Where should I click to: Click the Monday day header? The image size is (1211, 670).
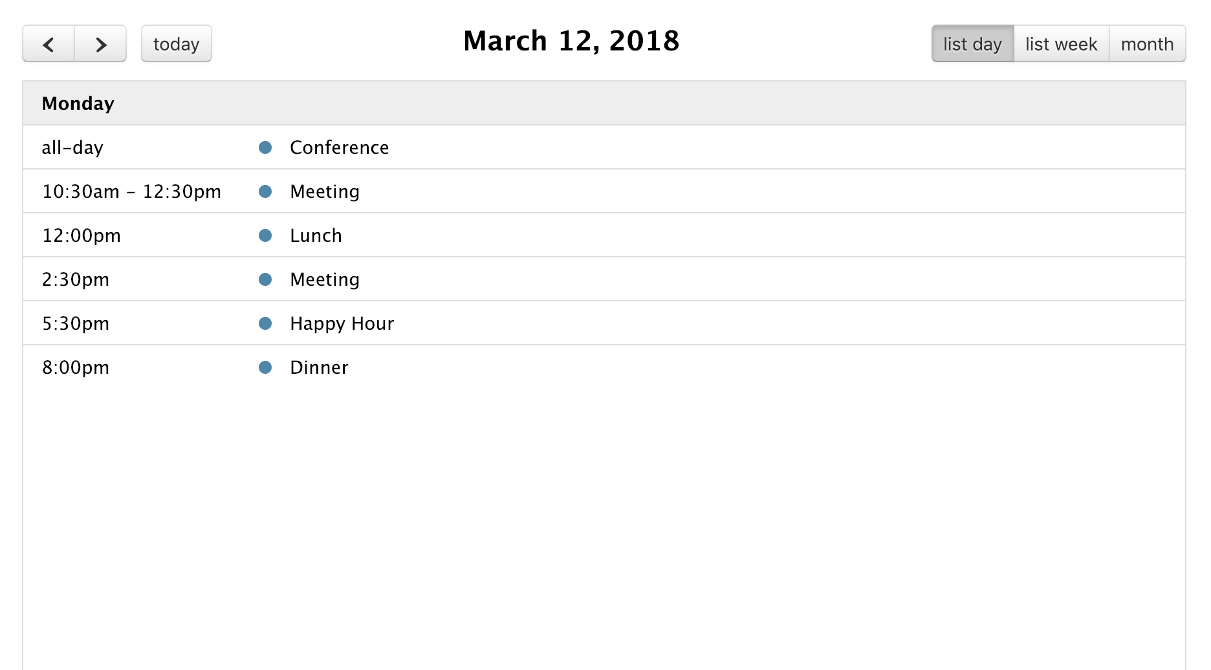tap(78, 103)
